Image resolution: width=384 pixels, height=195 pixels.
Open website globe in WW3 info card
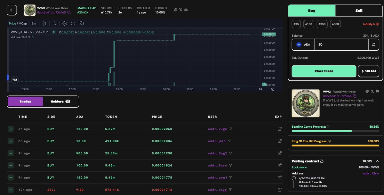[367, 92]
